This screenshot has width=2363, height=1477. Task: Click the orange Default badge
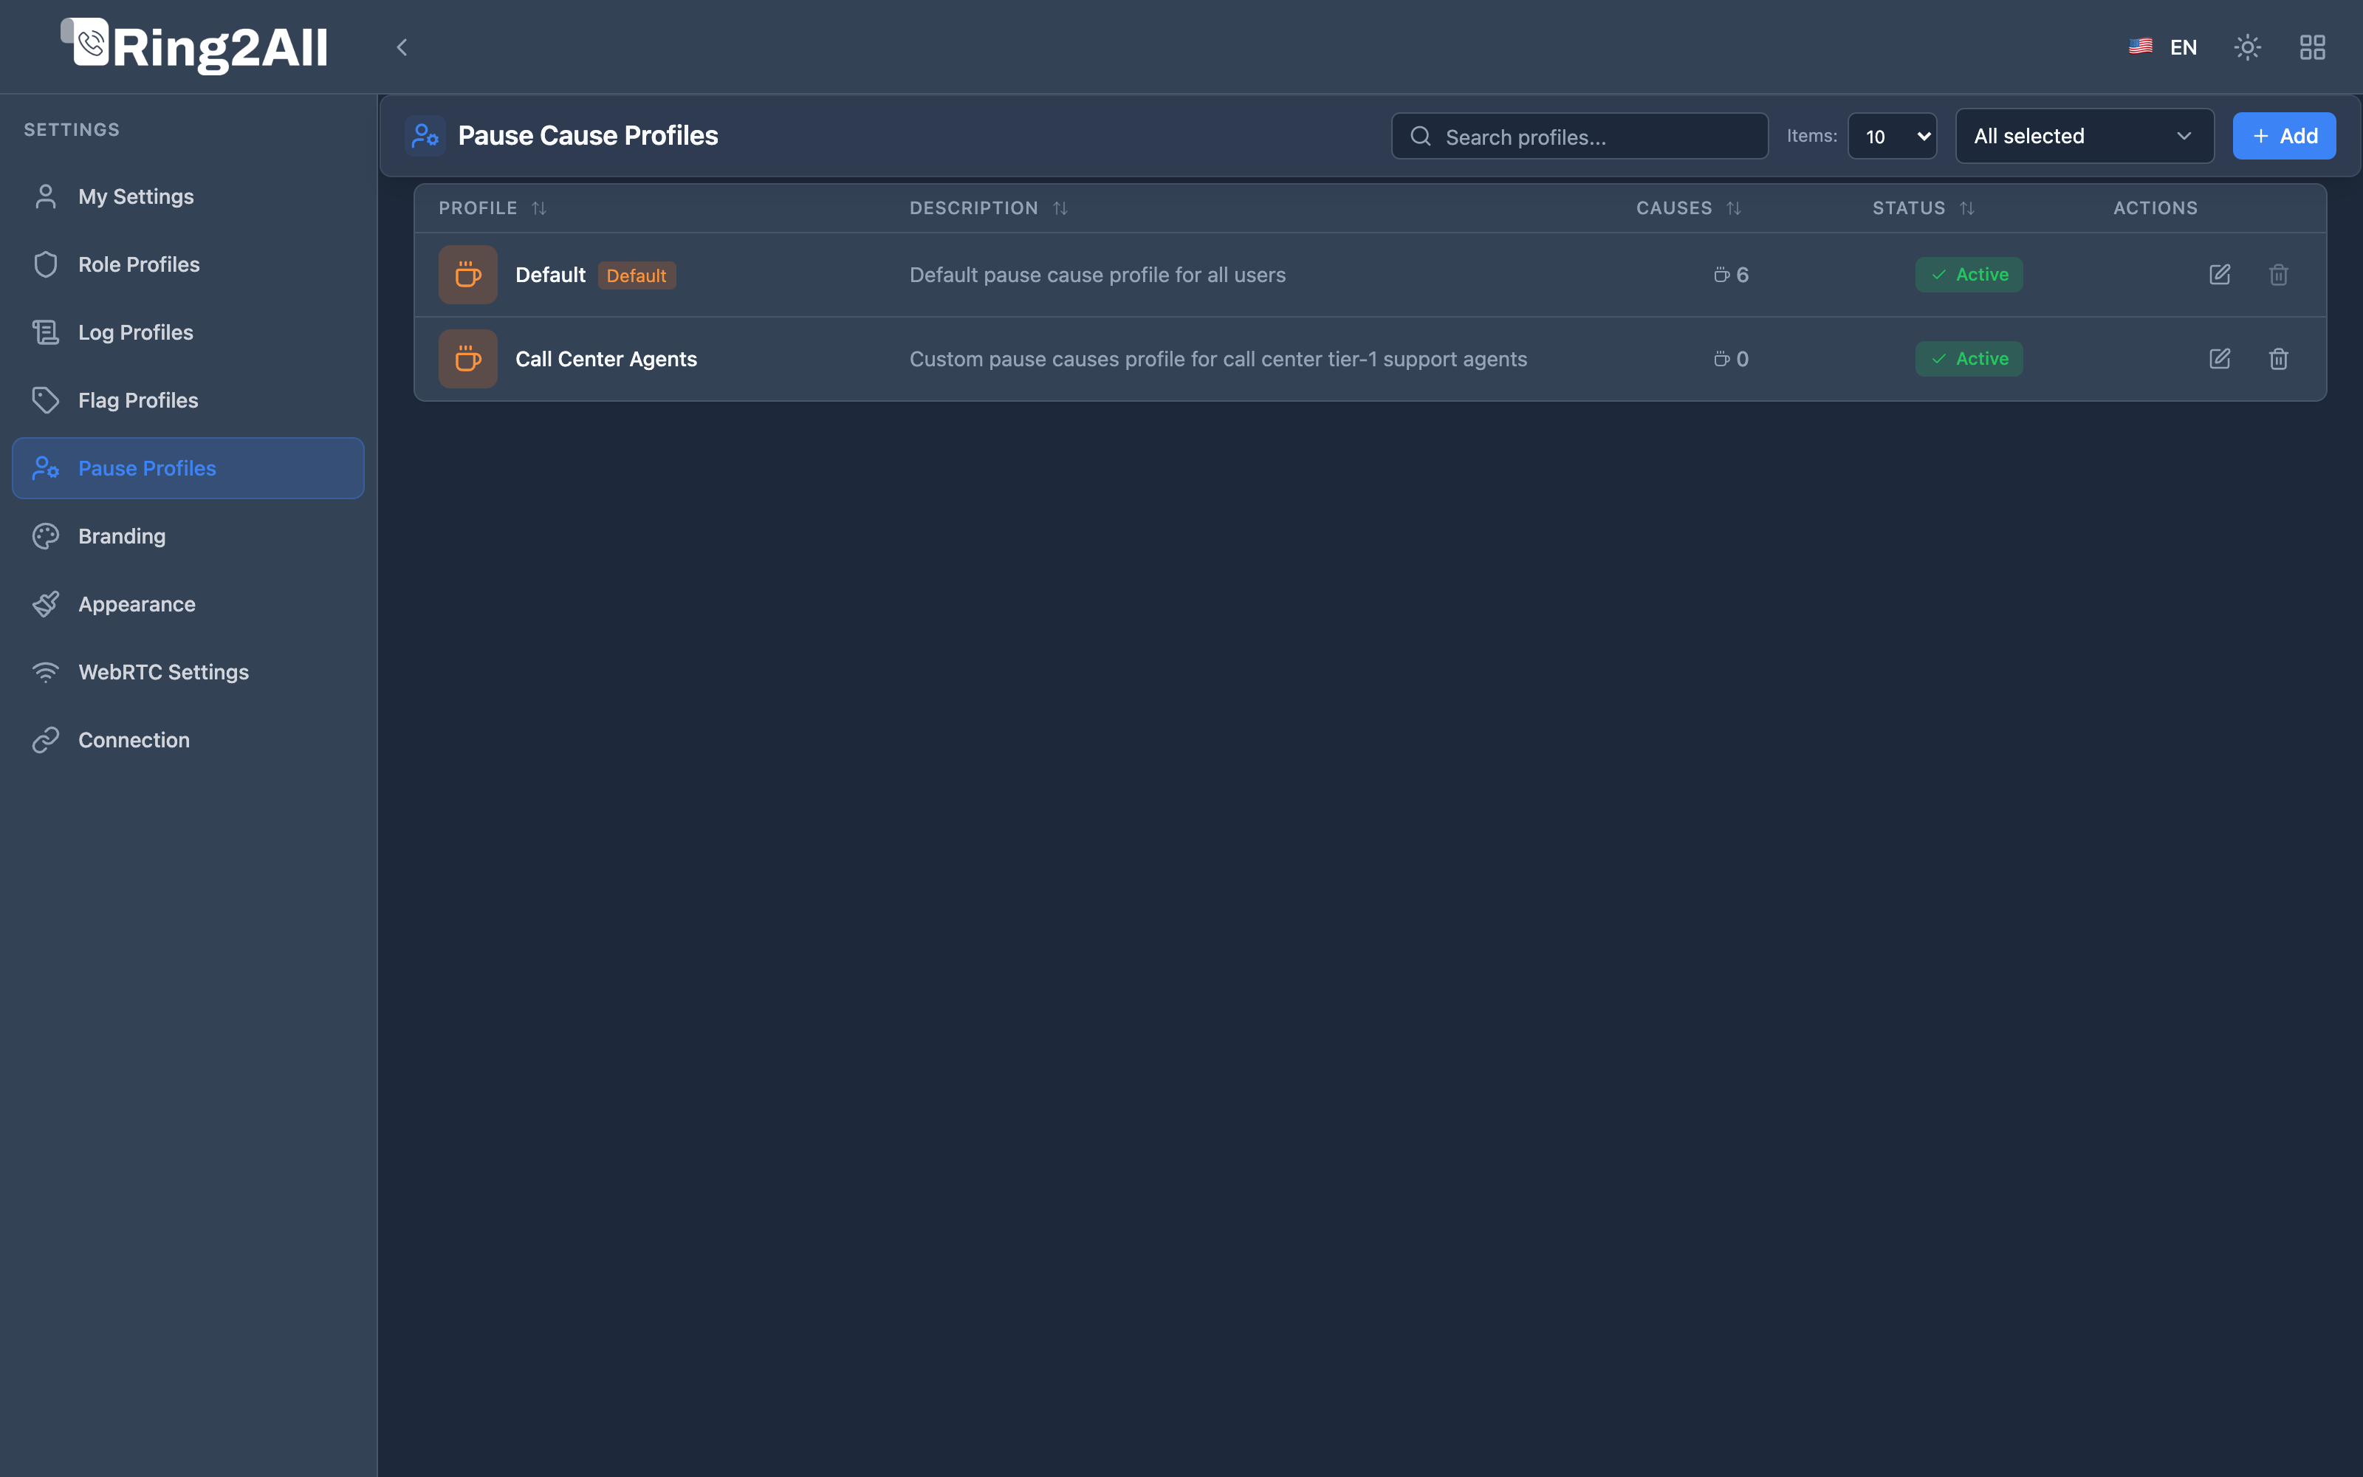coord(637,275)
